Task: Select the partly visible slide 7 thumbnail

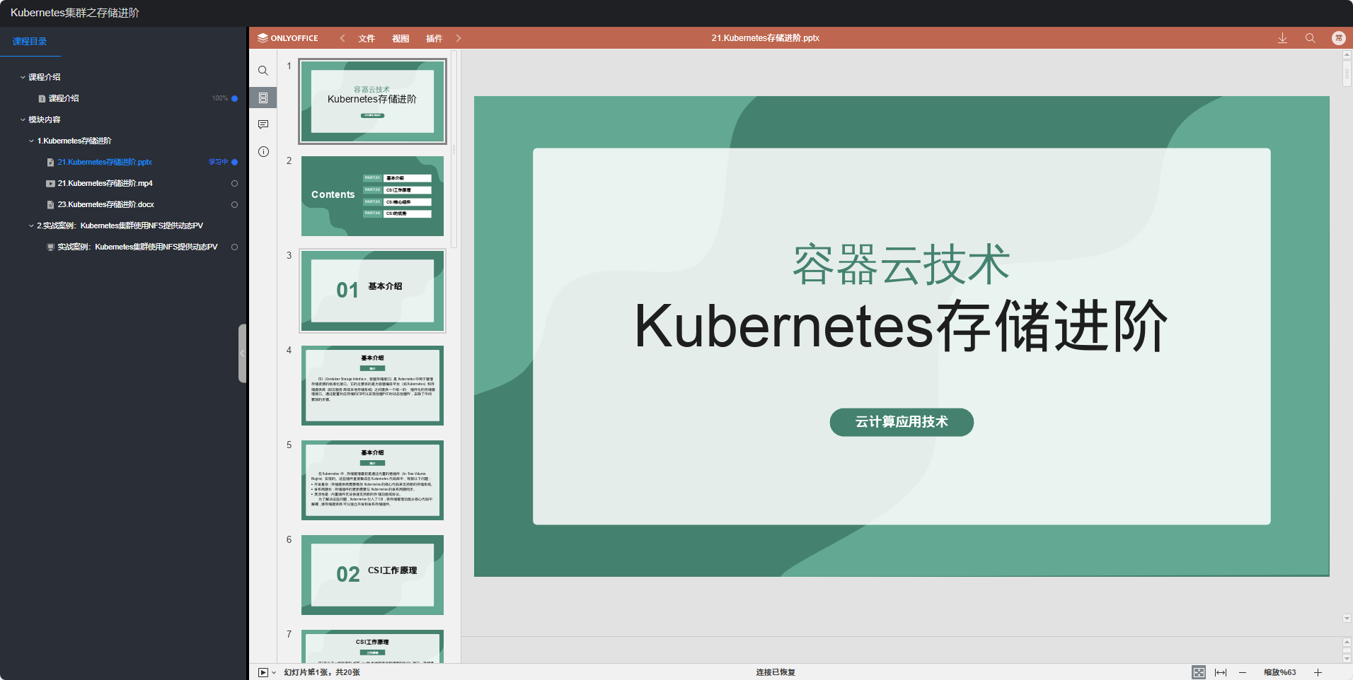Action: click(372, 646)
